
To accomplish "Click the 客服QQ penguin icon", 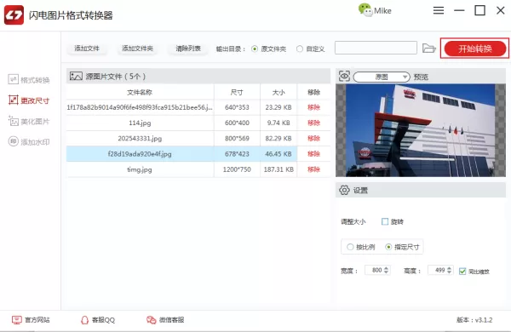I will [x=84, y=320].
